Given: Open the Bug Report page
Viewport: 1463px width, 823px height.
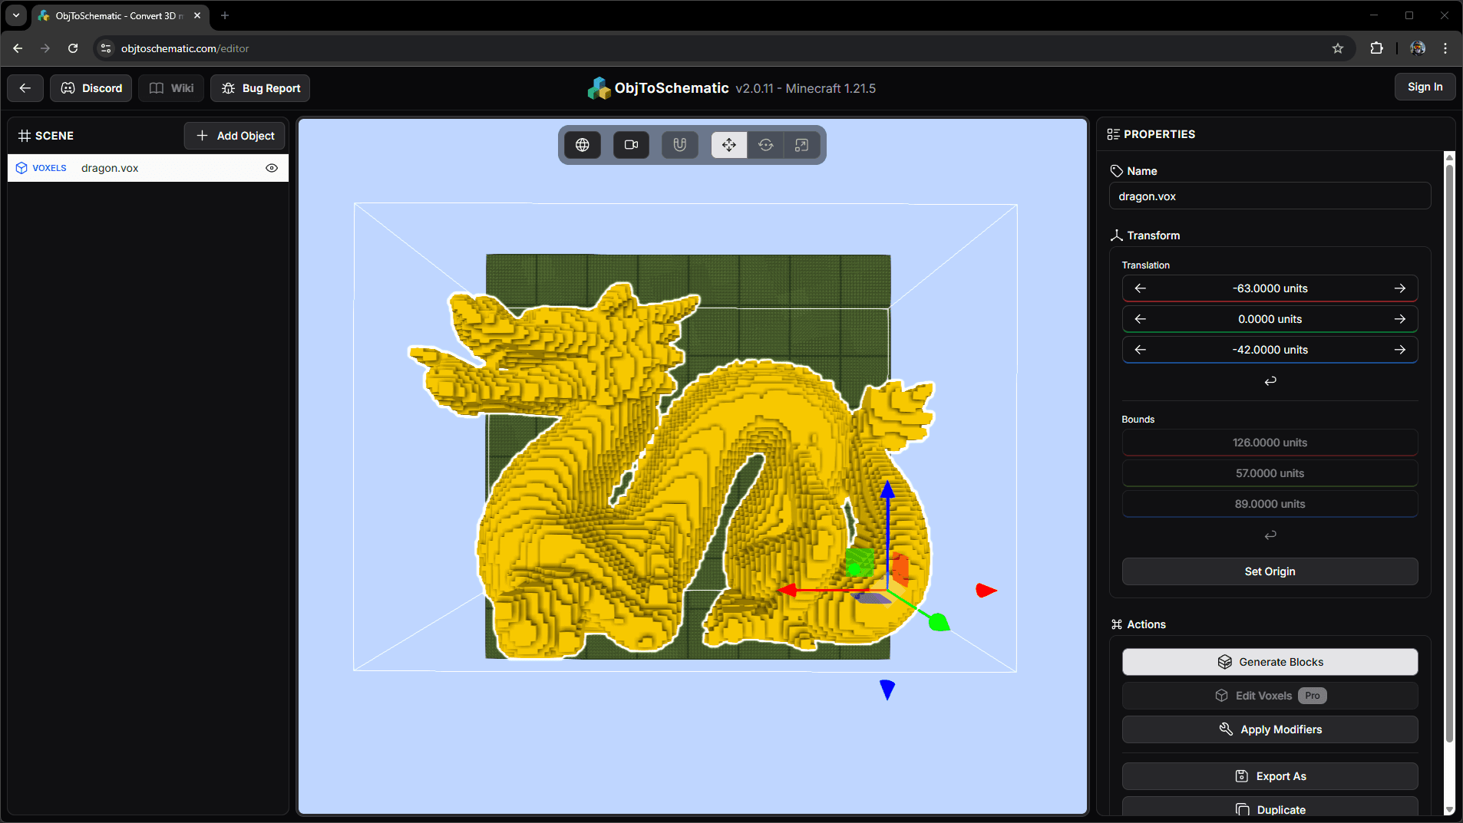Looking at the screenshot, I should click(x=261, y=88).
